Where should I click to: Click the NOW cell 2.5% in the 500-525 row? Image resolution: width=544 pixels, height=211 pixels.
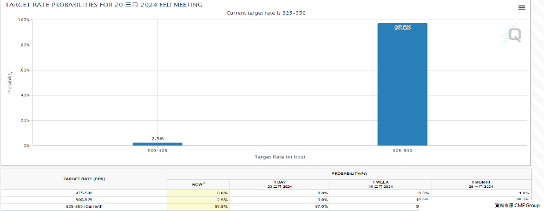coord(199,200)
